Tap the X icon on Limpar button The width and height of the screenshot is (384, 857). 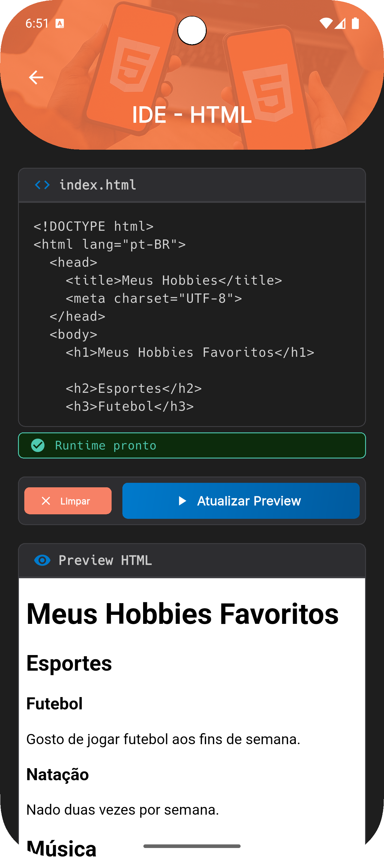click(46, 501)
